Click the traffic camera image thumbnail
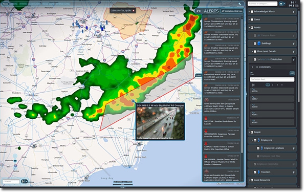 coord(160,123)
